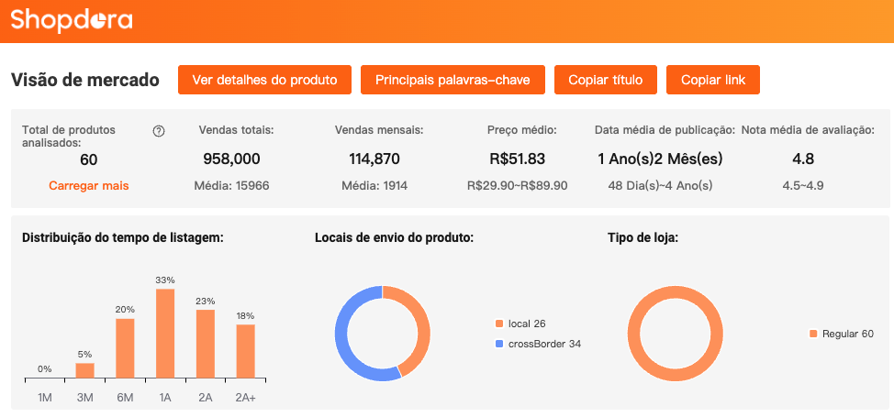
Task: Click the 3M bar showing 5%
Action: pos(84,371)
